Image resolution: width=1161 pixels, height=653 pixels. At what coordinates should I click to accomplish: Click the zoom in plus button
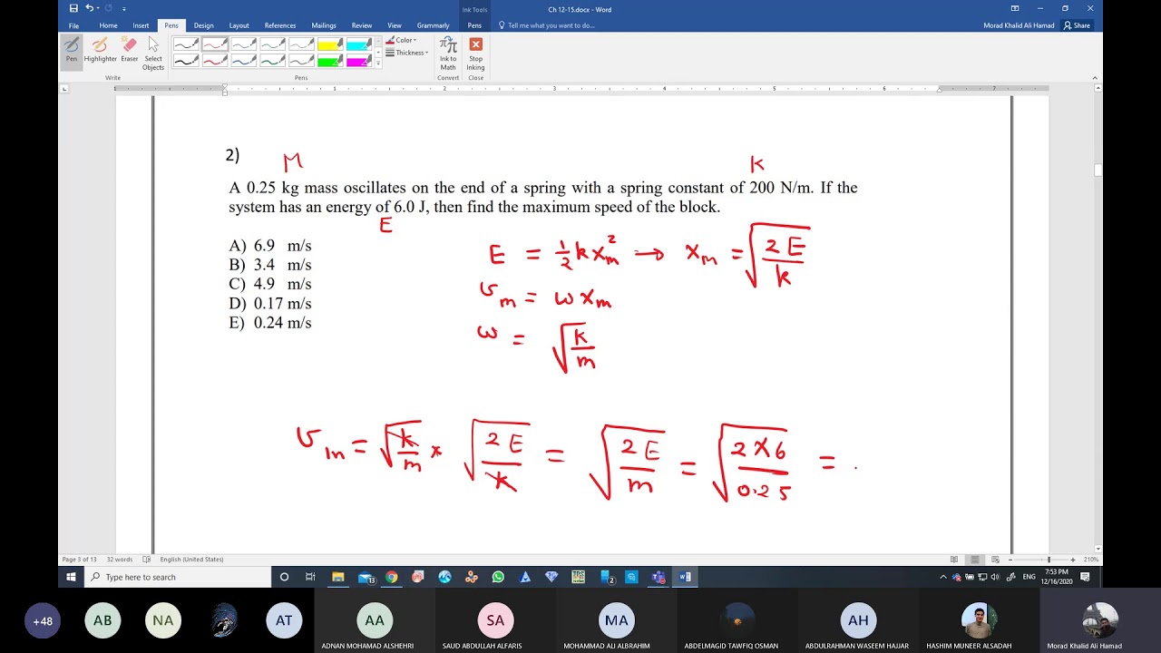(x=1073, y=560)
